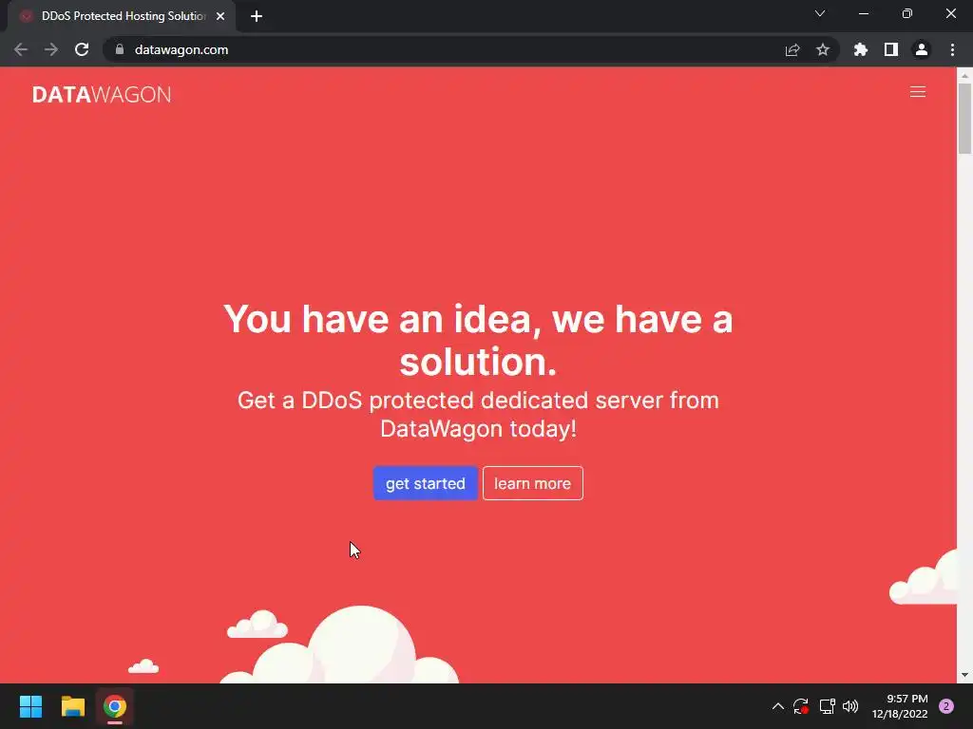The height and width of the screenshot is (729, 973).
Task: Open the Windows Start menu
Action: [30, 706]
